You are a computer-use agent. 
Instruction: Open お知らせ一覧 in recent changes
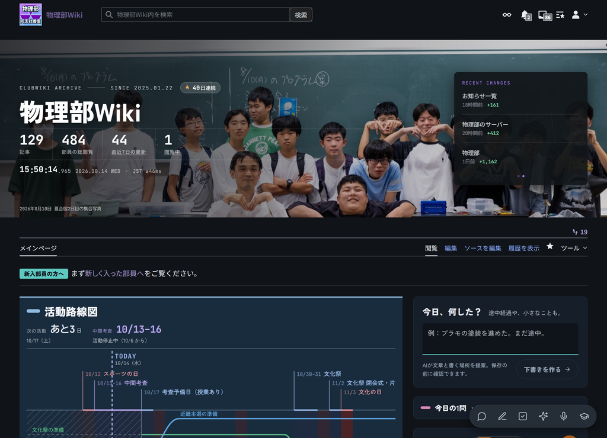[x=479, y=96]
